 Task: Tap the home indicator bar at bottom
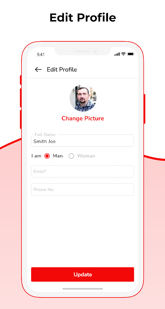coord(83,289)
